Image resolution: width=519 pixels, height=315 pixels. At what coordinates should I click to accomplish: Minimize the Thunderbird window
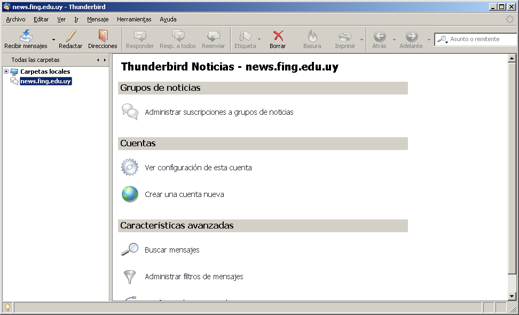[493, 6]
